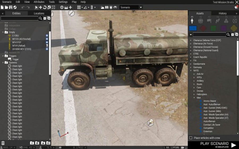Screen dimensions: 239x149
Task: Toggle the blue badge next to UH-60M MEV
Action: pyautogui.click(x=47, y=49)
